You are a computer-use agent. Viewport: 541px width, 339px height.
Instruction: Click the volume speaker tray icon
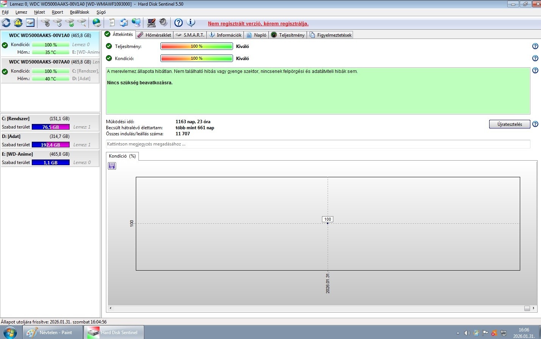467,333
